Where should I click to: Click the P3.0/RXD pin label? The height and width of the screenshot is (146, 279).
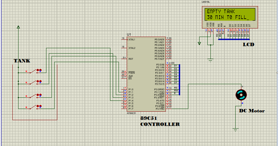[x=160, y=89]
